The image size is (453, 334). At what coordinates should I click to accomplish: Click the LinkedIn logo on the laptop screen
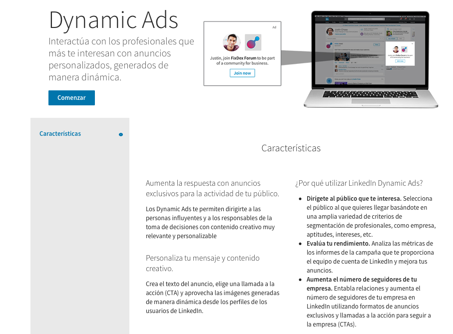coord(327,19)
